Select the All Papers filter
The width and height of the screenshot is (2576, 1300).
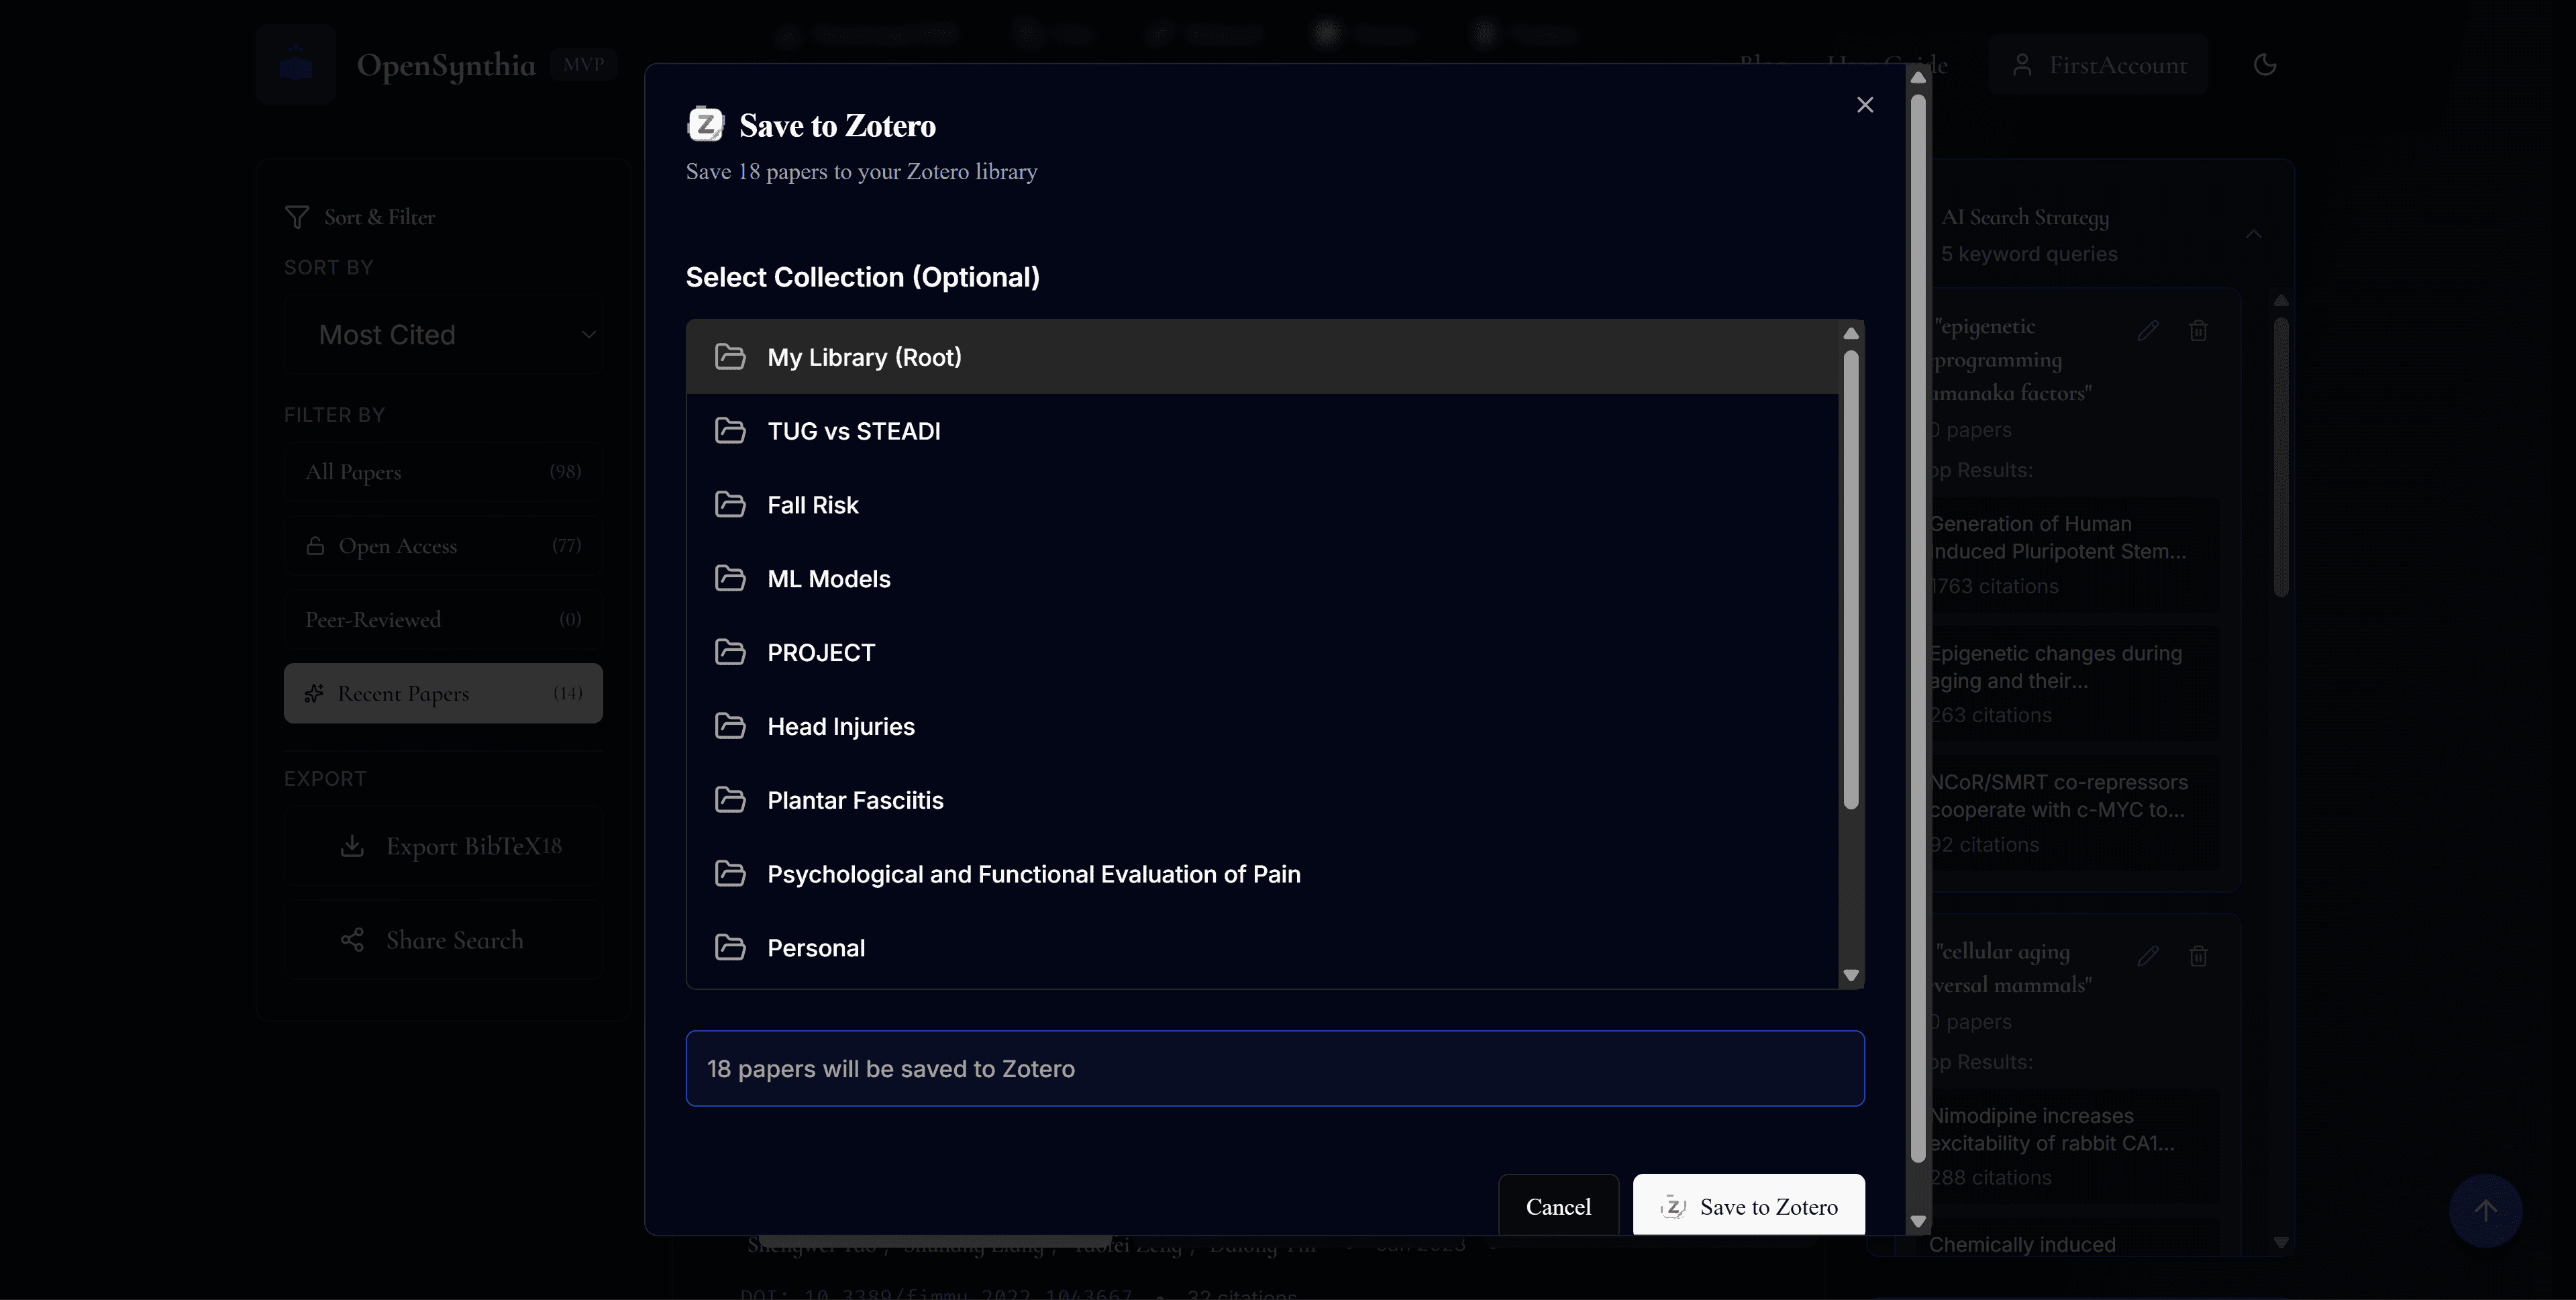pyautogui.click(x=443, y=471)
